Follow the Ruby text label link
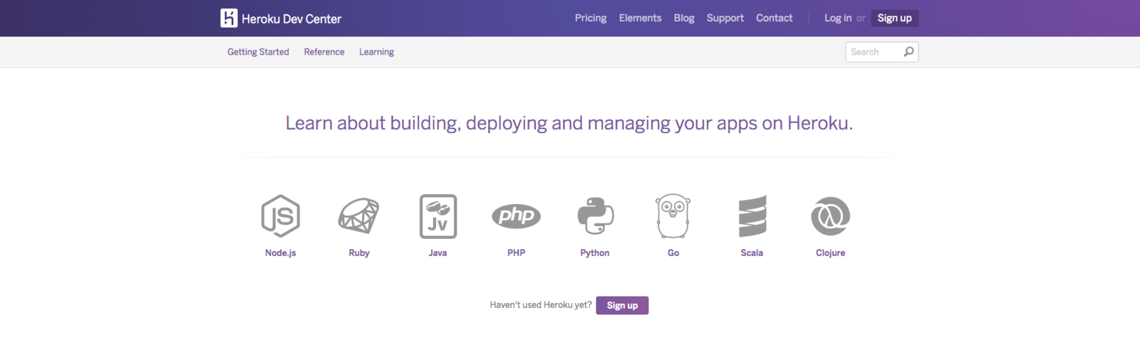Screen dimensions: 1140x347 click(x=359, y=253)
